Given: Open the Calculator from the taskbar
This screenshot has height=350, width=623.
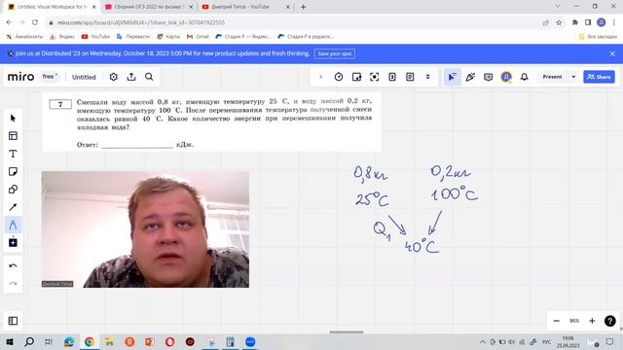Looking at the screenshot, I should tap(230, 341).
